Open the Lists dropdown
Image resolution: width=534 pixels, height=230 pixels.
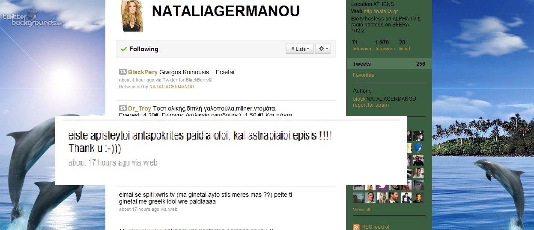[300, 49]
